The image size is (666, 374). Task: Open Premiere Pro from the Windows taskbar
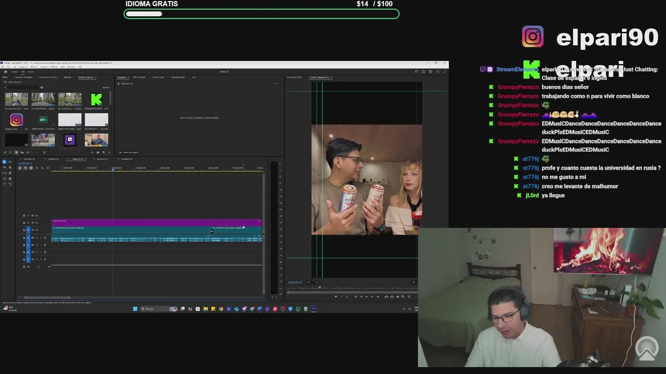point(314,309)
